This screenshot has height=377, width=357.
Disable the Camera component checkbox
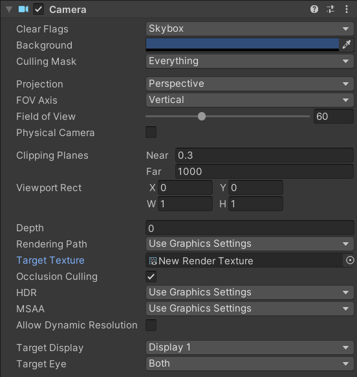coord(38,9)
